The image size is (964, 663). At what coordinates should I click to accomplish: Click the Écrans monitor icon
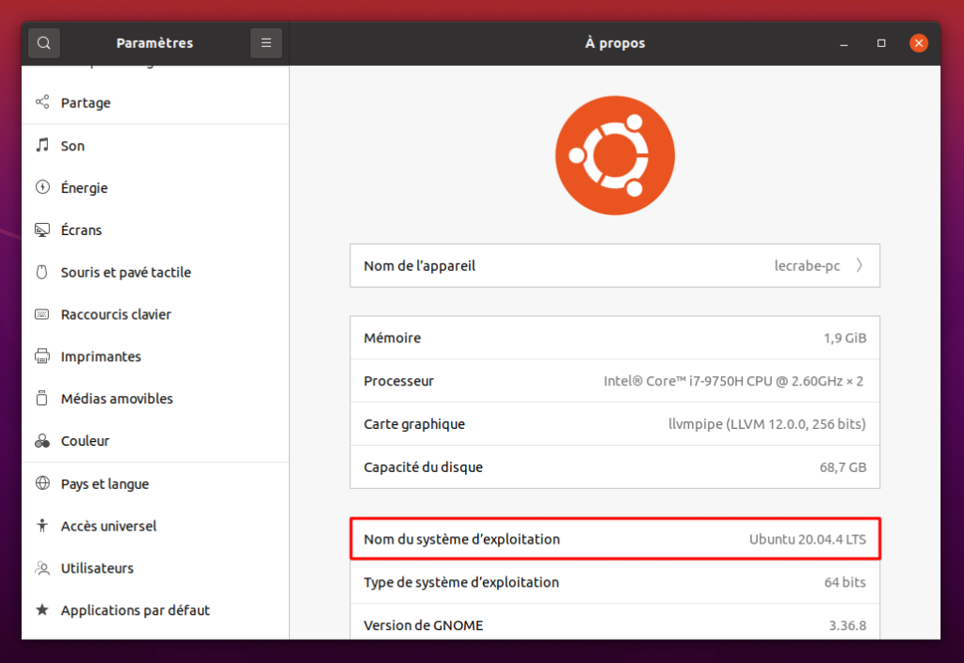pyautogui.click(x=42, y=229)
